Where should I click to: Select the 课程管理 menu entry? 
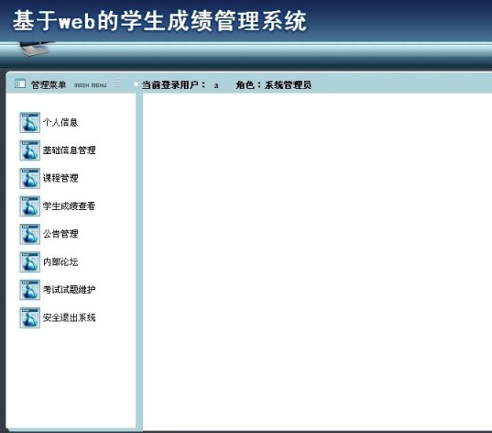pos(60,178)
